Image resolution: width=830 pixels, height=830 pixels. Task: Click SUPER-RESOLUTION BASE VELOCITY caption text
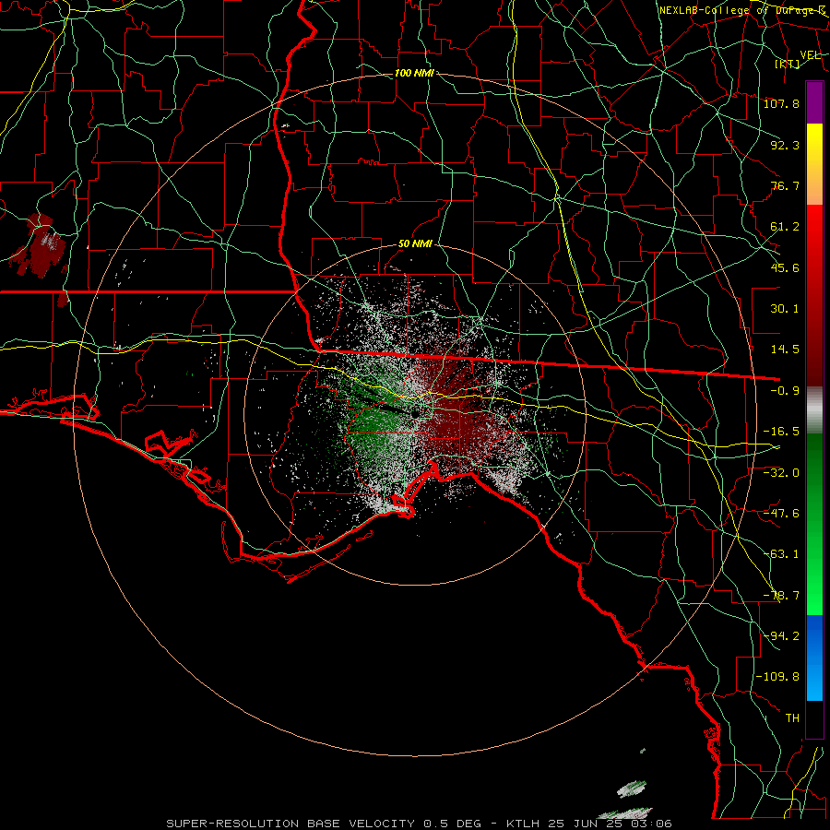pos(290,824)
